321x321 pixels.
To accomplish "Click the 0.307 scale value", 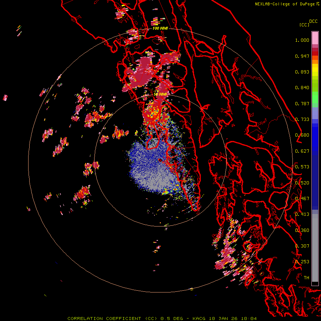I will coord(302,246).
